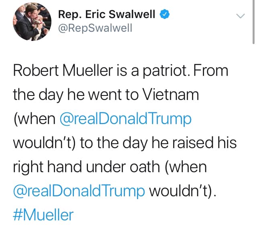Open the #Mueller hashtag
Viewport: 257px width, 232px height.
(43, 215)
